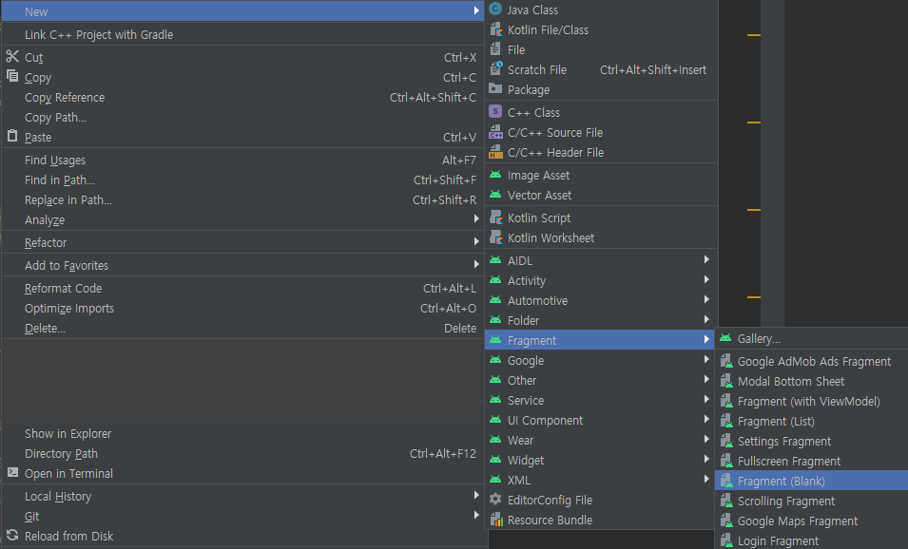
Task: Select the Java Class icon
Action: pyautogui.click(x=494, y=9)
